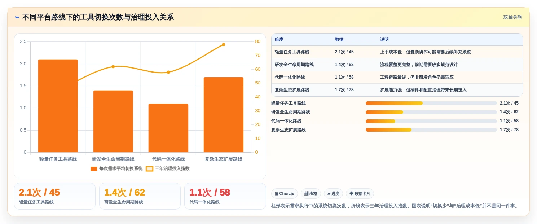Click the 复杂生态扩展路线 bar in the chart
Screen dimensions: 537x224
point(224,115)
